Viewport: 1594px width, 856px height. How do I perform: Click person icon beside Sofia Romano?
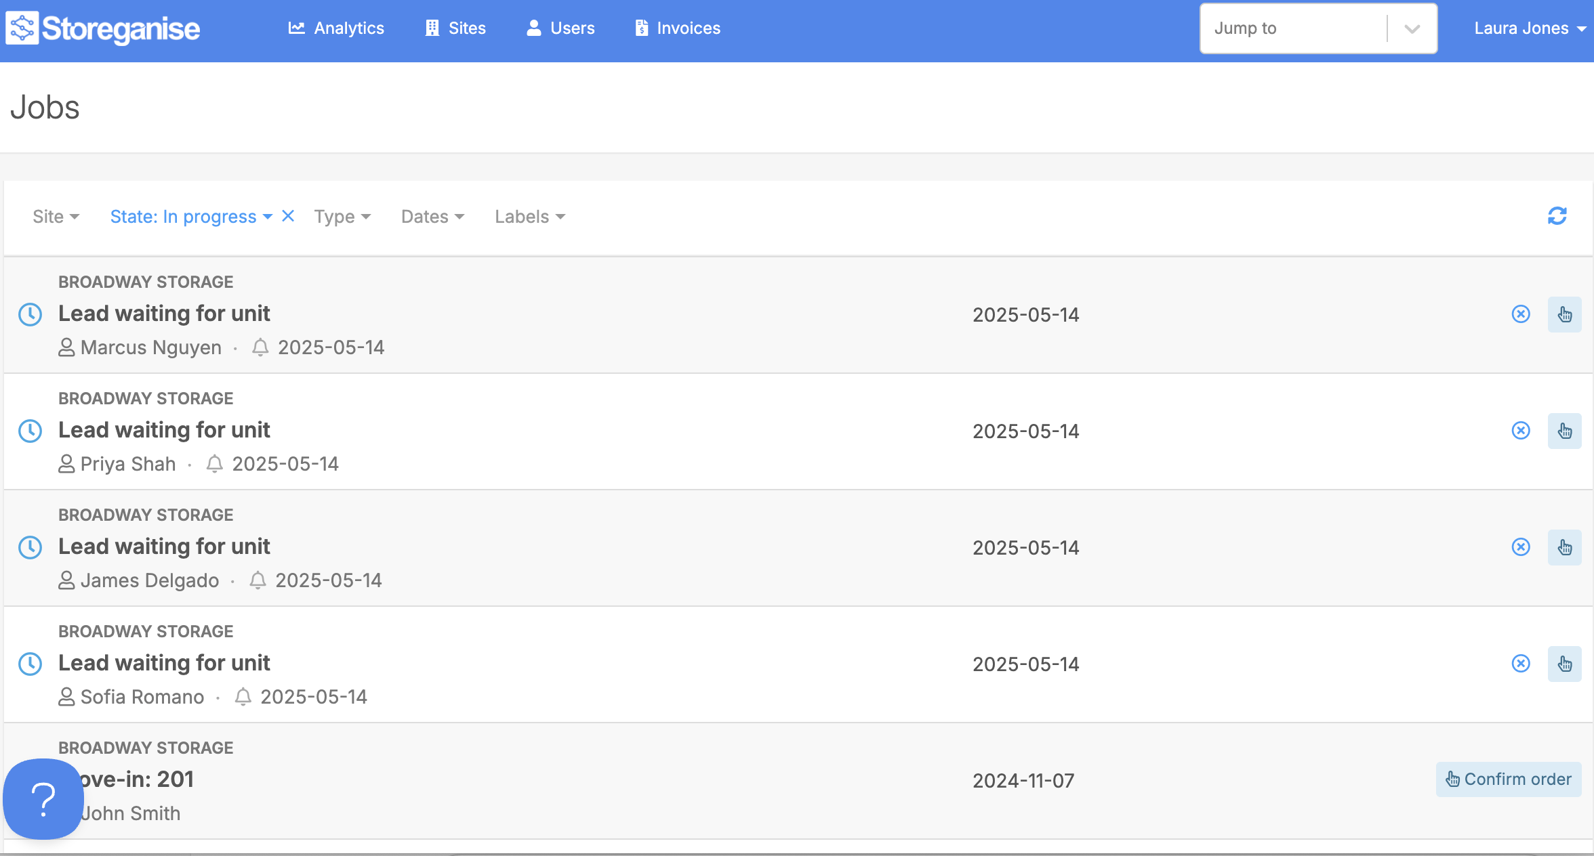[x=66, y=697]
